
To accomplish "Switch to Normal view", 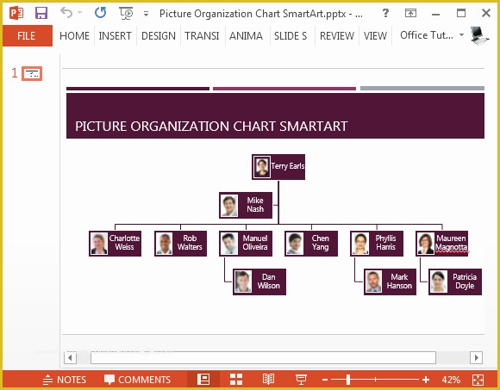I will (x=203, y=380).
